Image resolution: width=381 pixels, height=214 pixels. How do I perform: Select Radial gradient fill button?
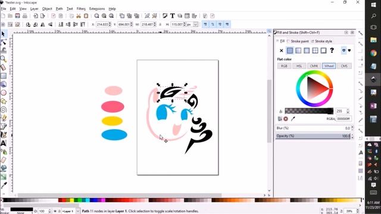point(307,51)
